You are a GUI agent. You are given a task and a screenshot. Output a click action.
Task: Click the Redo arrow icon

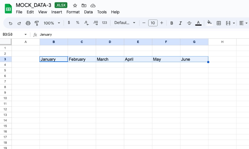[19, 23]
